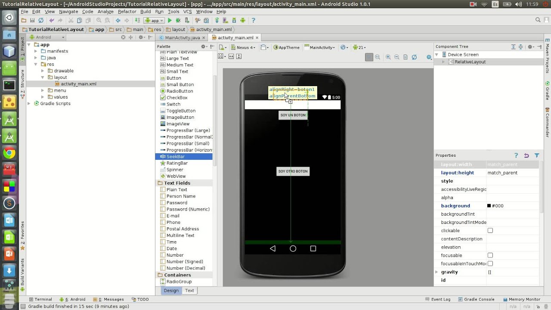Open the Terminal tool window
Screen dimensions: 551x310
[x=40, y=299]
